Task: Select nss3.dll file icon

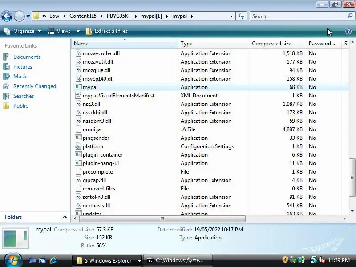Action: pos(78,104)
